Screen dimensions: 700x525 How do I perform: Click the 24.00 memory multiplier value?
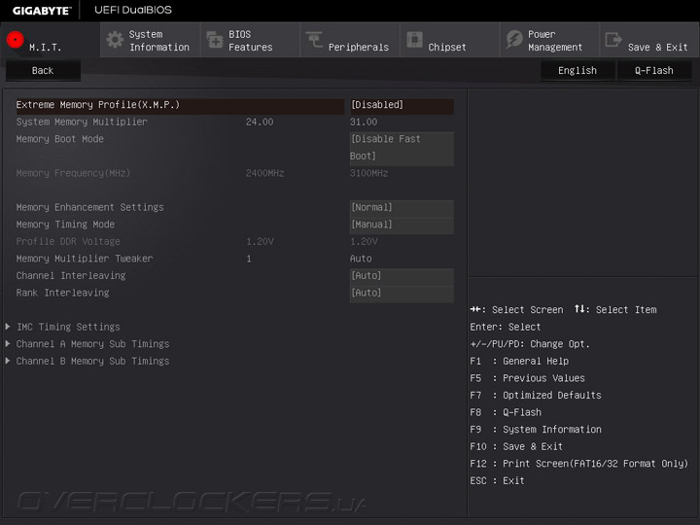pyautogui.click(x=260, y=122)
